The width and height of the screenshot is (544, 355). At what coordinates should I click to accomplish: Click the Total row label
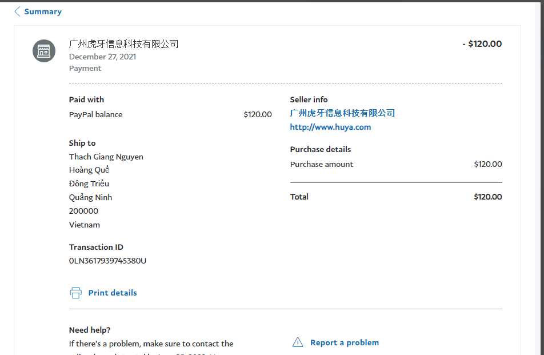pyautogui.click(x=299, y=197)
